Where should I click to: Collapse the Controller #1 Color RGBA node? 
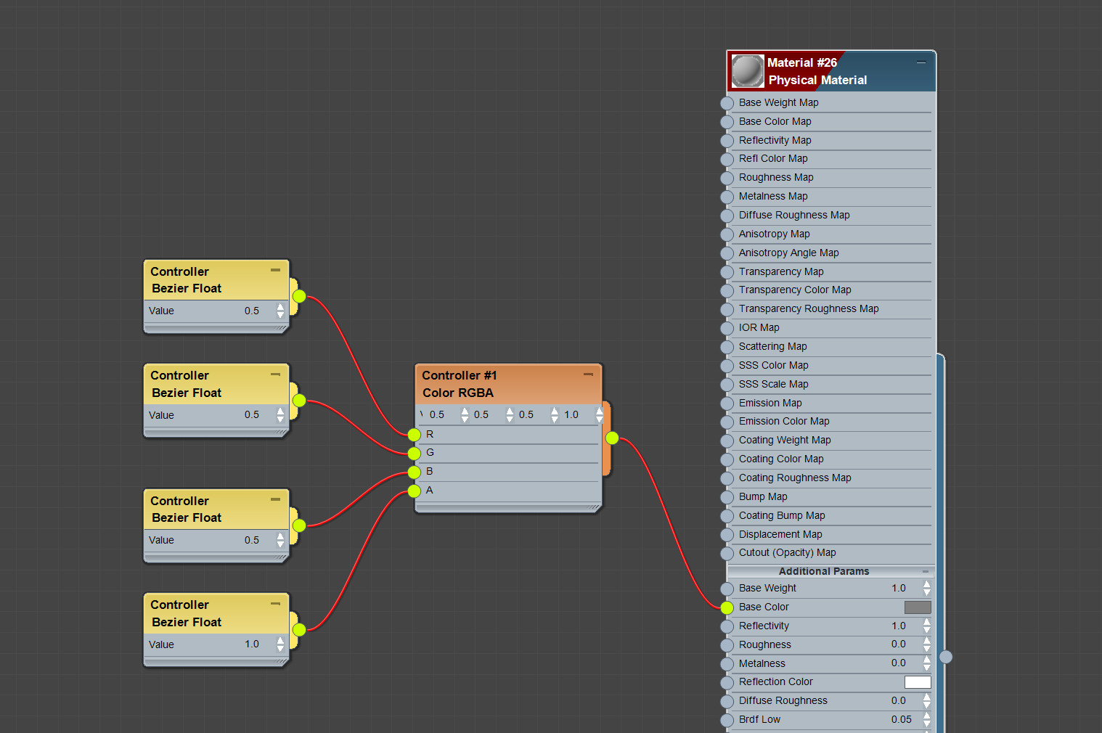click(588, 374)
